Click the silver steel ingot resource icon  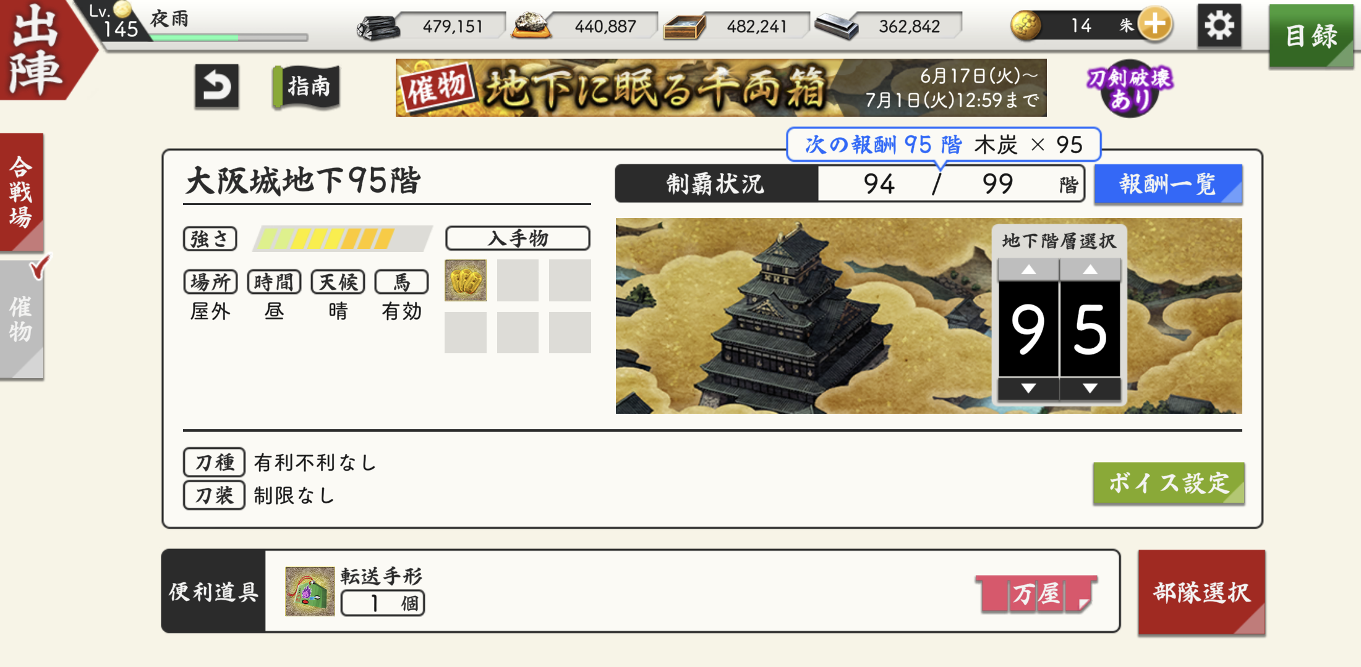click(836, 27)
